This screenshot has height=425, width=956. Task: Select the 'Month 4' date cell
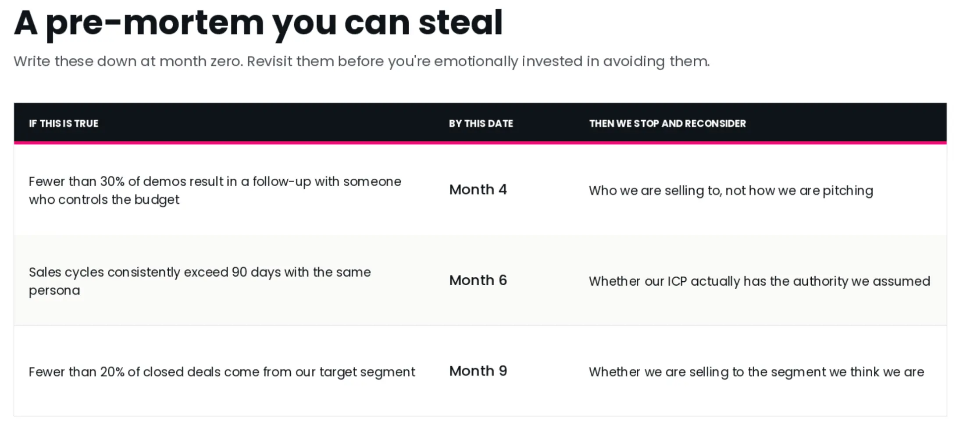(x=478, y=190)
